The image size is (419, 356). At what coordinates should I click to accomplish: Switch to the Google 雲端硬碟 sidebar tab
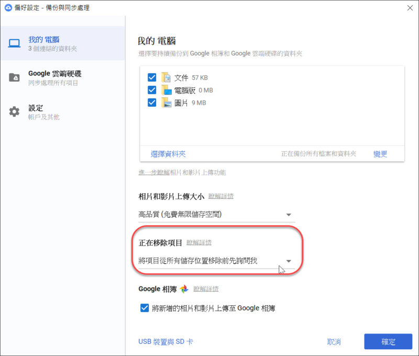[x=63, y=77]
